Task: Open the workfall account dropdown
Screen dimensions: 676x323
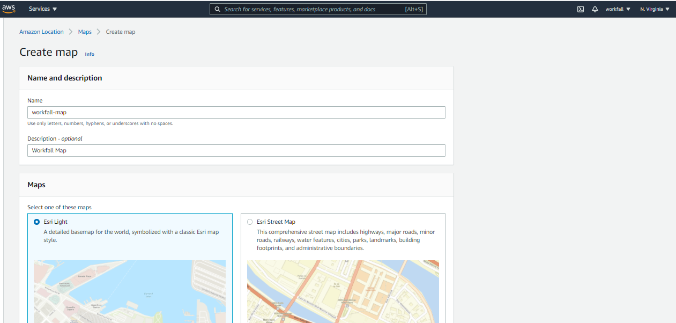Action: [618, 9]
